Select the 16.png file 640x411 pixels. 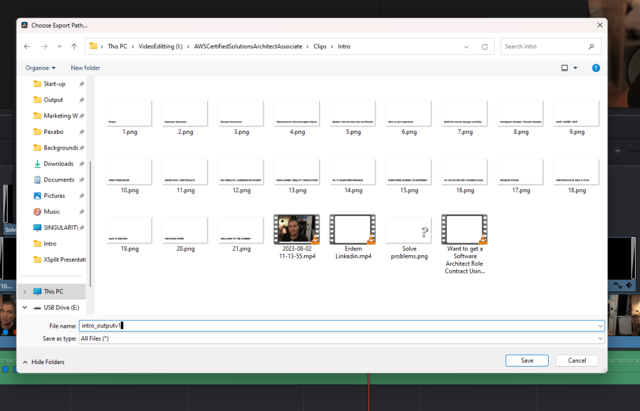click(x=464, y=176)
